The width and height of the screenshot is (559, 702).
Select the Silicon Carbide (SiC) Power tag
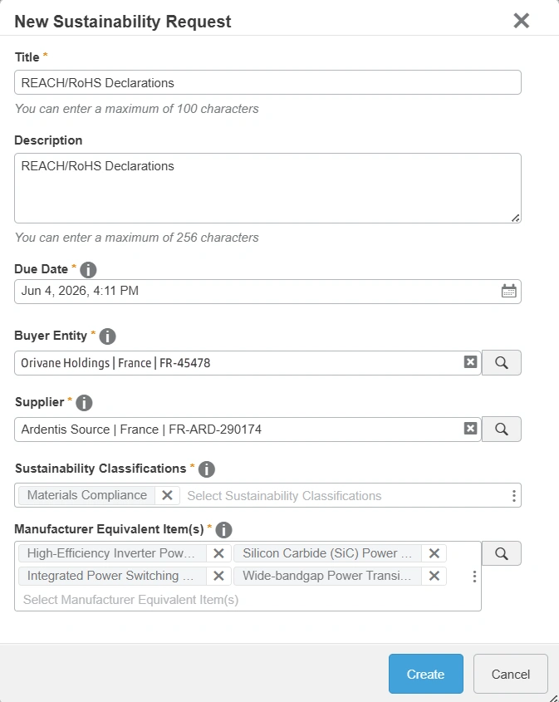click(x=327, y=553)
